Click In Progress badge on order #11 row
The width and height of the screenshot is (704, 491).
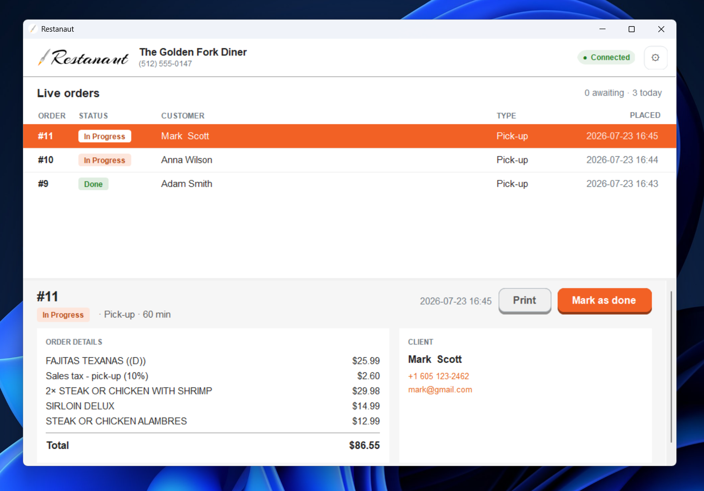105,136
